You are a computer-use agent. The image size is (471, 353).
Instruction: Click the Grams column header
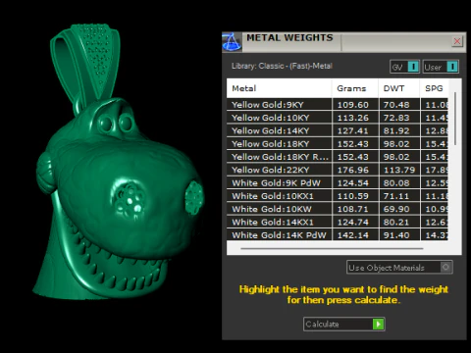pyautogui.click(x=355, y=88)
